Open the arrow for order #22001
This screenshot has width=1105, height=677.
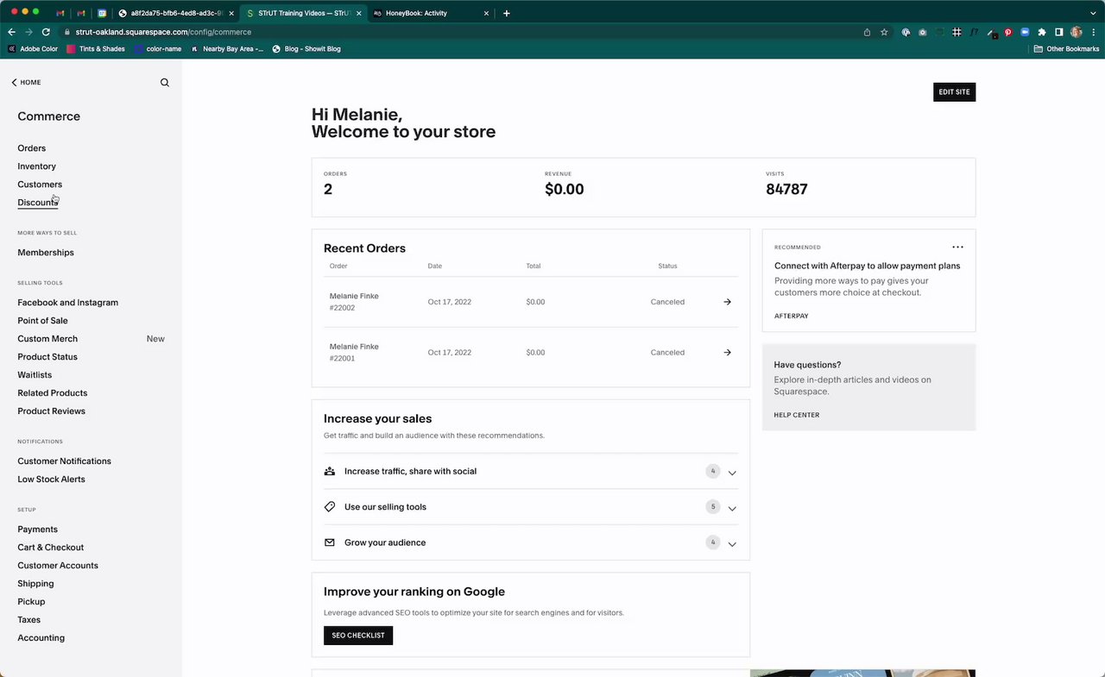pos(727,352)
